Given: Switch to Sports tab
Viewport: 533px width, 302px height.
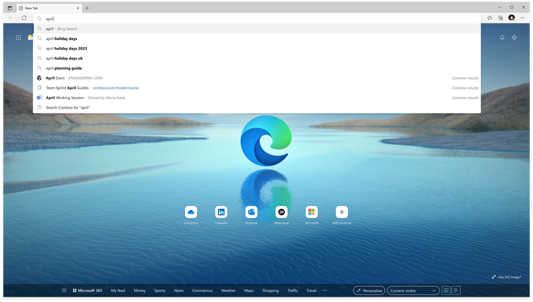Looking at the screenshot, I should point(160,290).
